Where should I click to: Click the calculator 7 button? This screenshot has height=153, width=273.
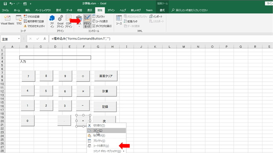[x=29, y=76]
